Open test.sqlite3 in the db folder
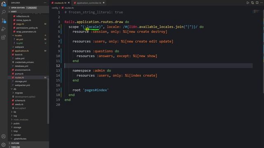 (x=20, y=108)
